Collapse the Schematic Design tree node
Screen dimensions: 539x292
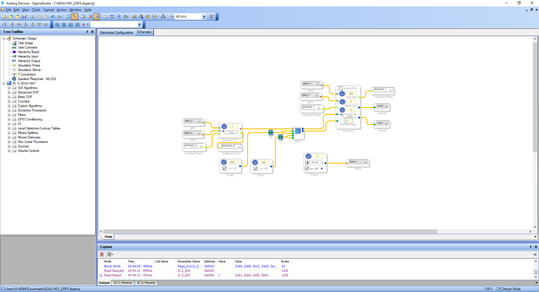pyautogui.click(x=4, y=38)
